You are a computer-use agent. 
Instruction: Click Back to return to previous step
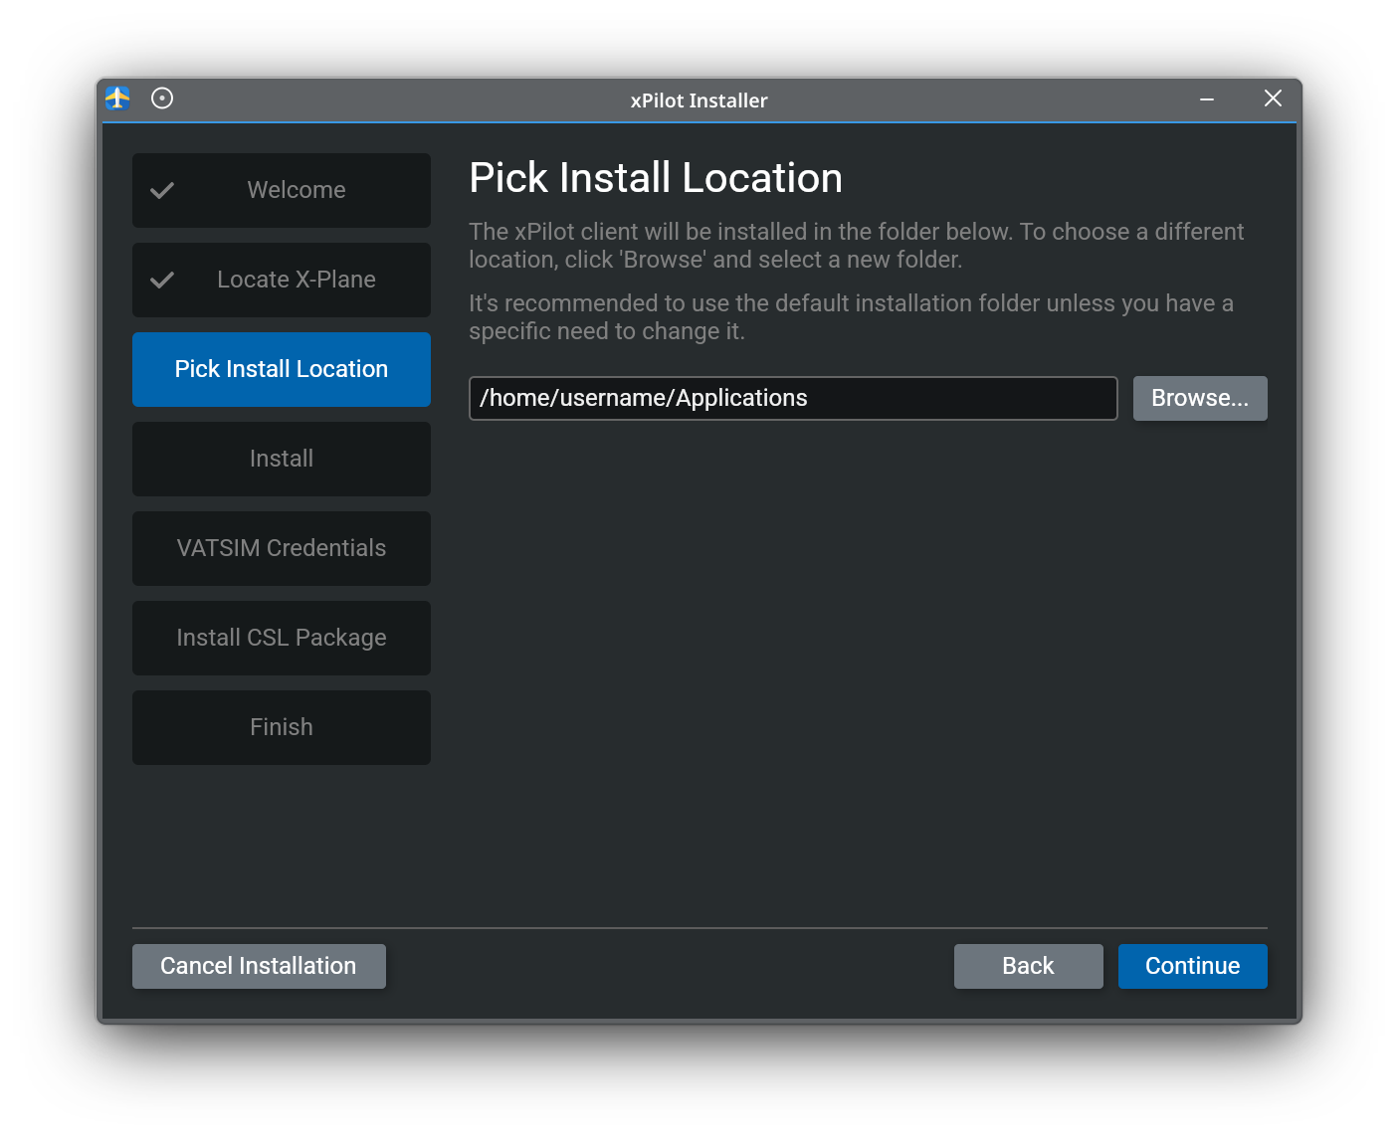pos(1028,966)
